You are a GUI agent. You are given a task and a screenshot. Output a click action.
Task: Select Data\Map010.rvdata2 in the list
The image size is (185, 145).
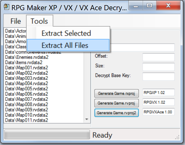[x=27, y=115]
